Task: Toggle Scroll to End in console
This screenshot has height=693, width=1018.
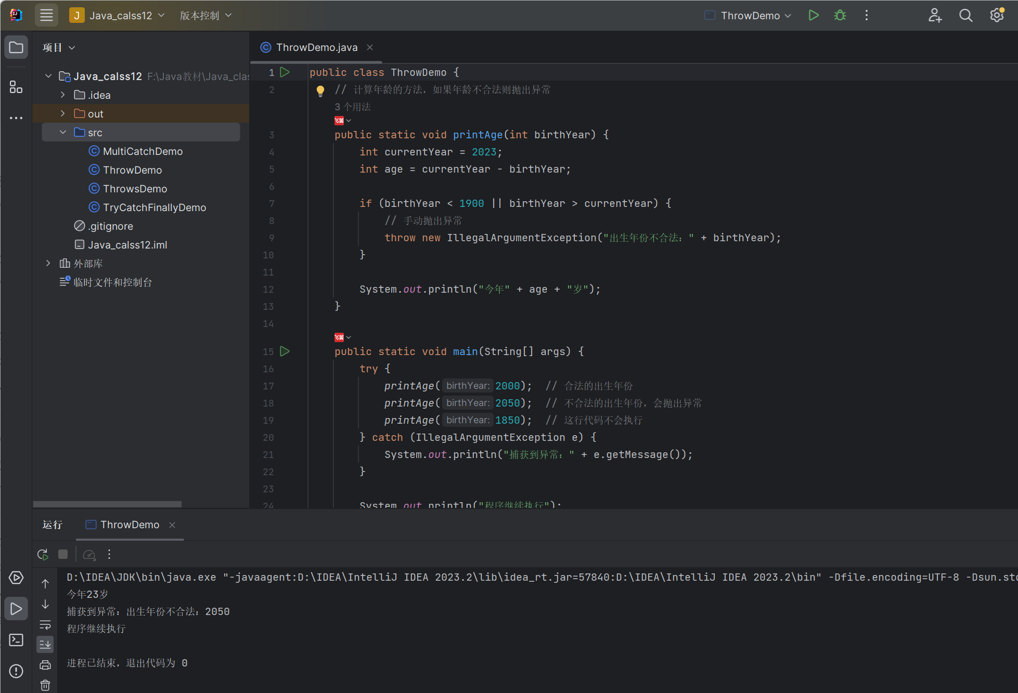Action: 45,645
